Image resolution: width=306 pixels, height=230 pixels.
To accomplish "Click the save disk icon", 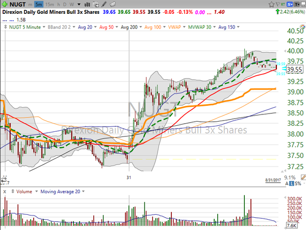I will (x=303, y=4).
